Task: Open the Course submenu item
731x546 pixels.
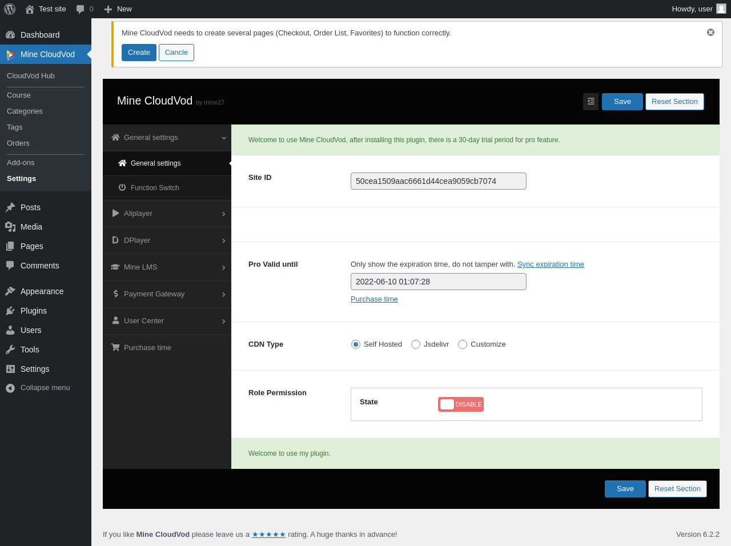Action: pos(19,95)
